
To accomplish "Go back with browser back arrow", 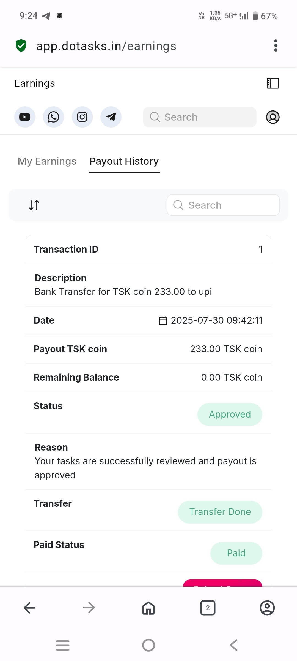I will 30,608.
